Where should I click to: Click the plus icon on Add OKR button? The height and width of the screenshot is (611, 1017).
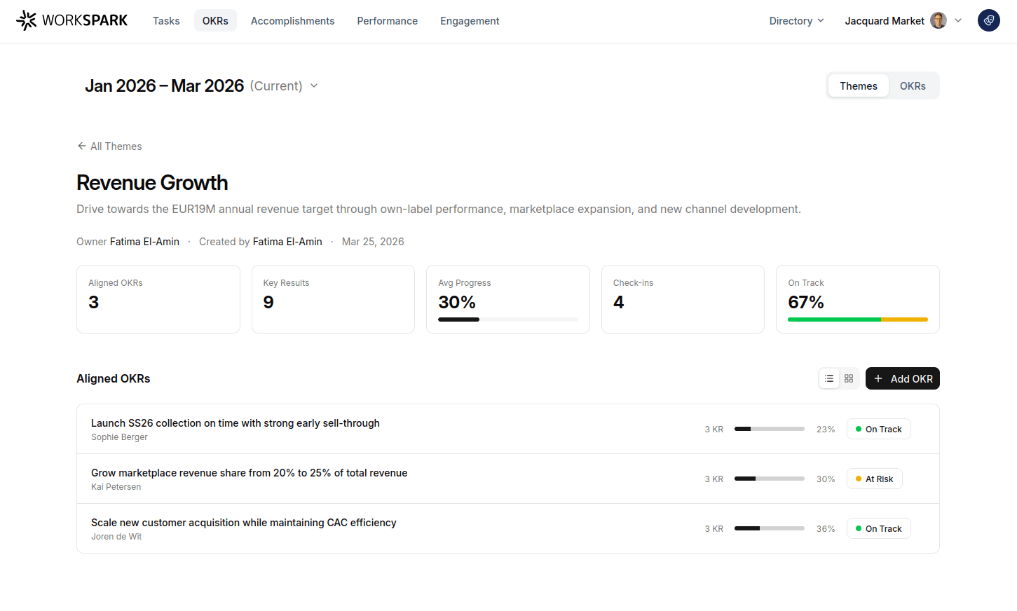(x=878, y=378)
